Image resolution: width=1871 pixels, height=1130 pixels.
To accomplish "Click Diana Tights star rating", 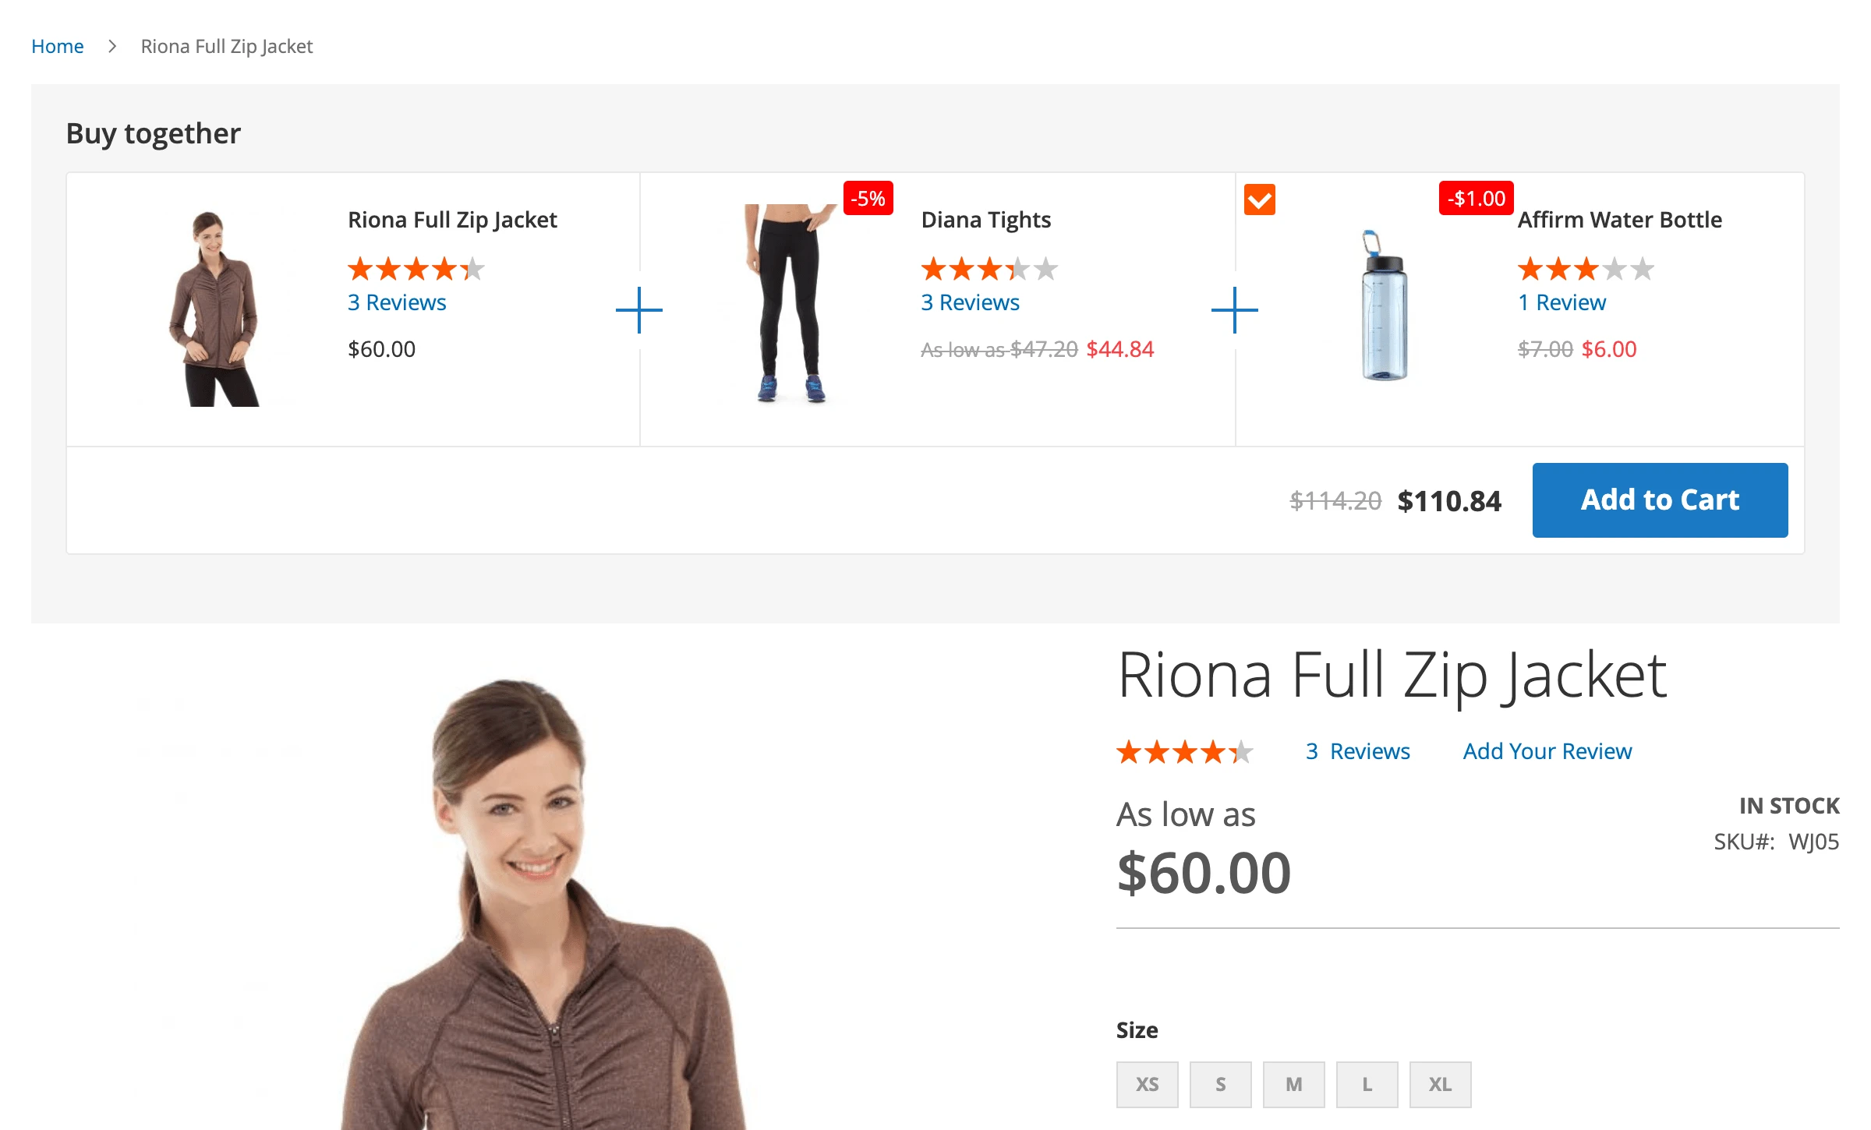I will tap(989, 269).
